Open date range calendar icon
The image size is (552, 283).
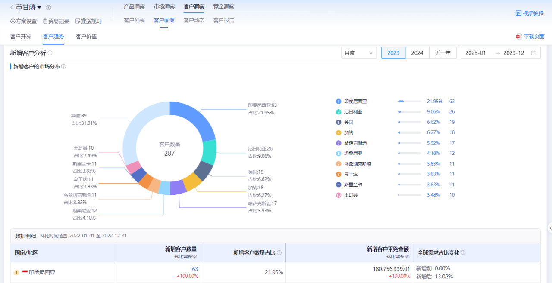pyautogui.click(x=534, y=53)
